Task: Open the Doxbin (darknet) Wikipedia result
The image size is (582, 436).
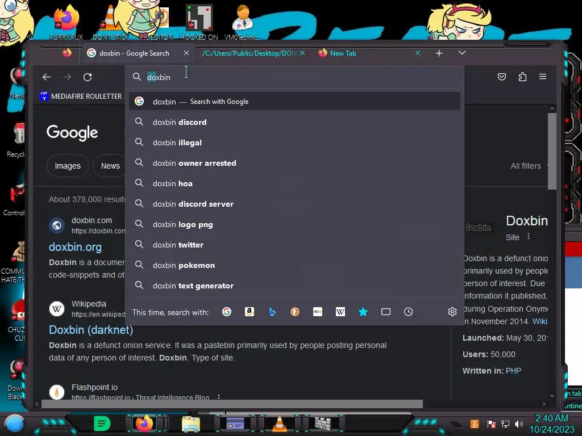Action: 91,330
